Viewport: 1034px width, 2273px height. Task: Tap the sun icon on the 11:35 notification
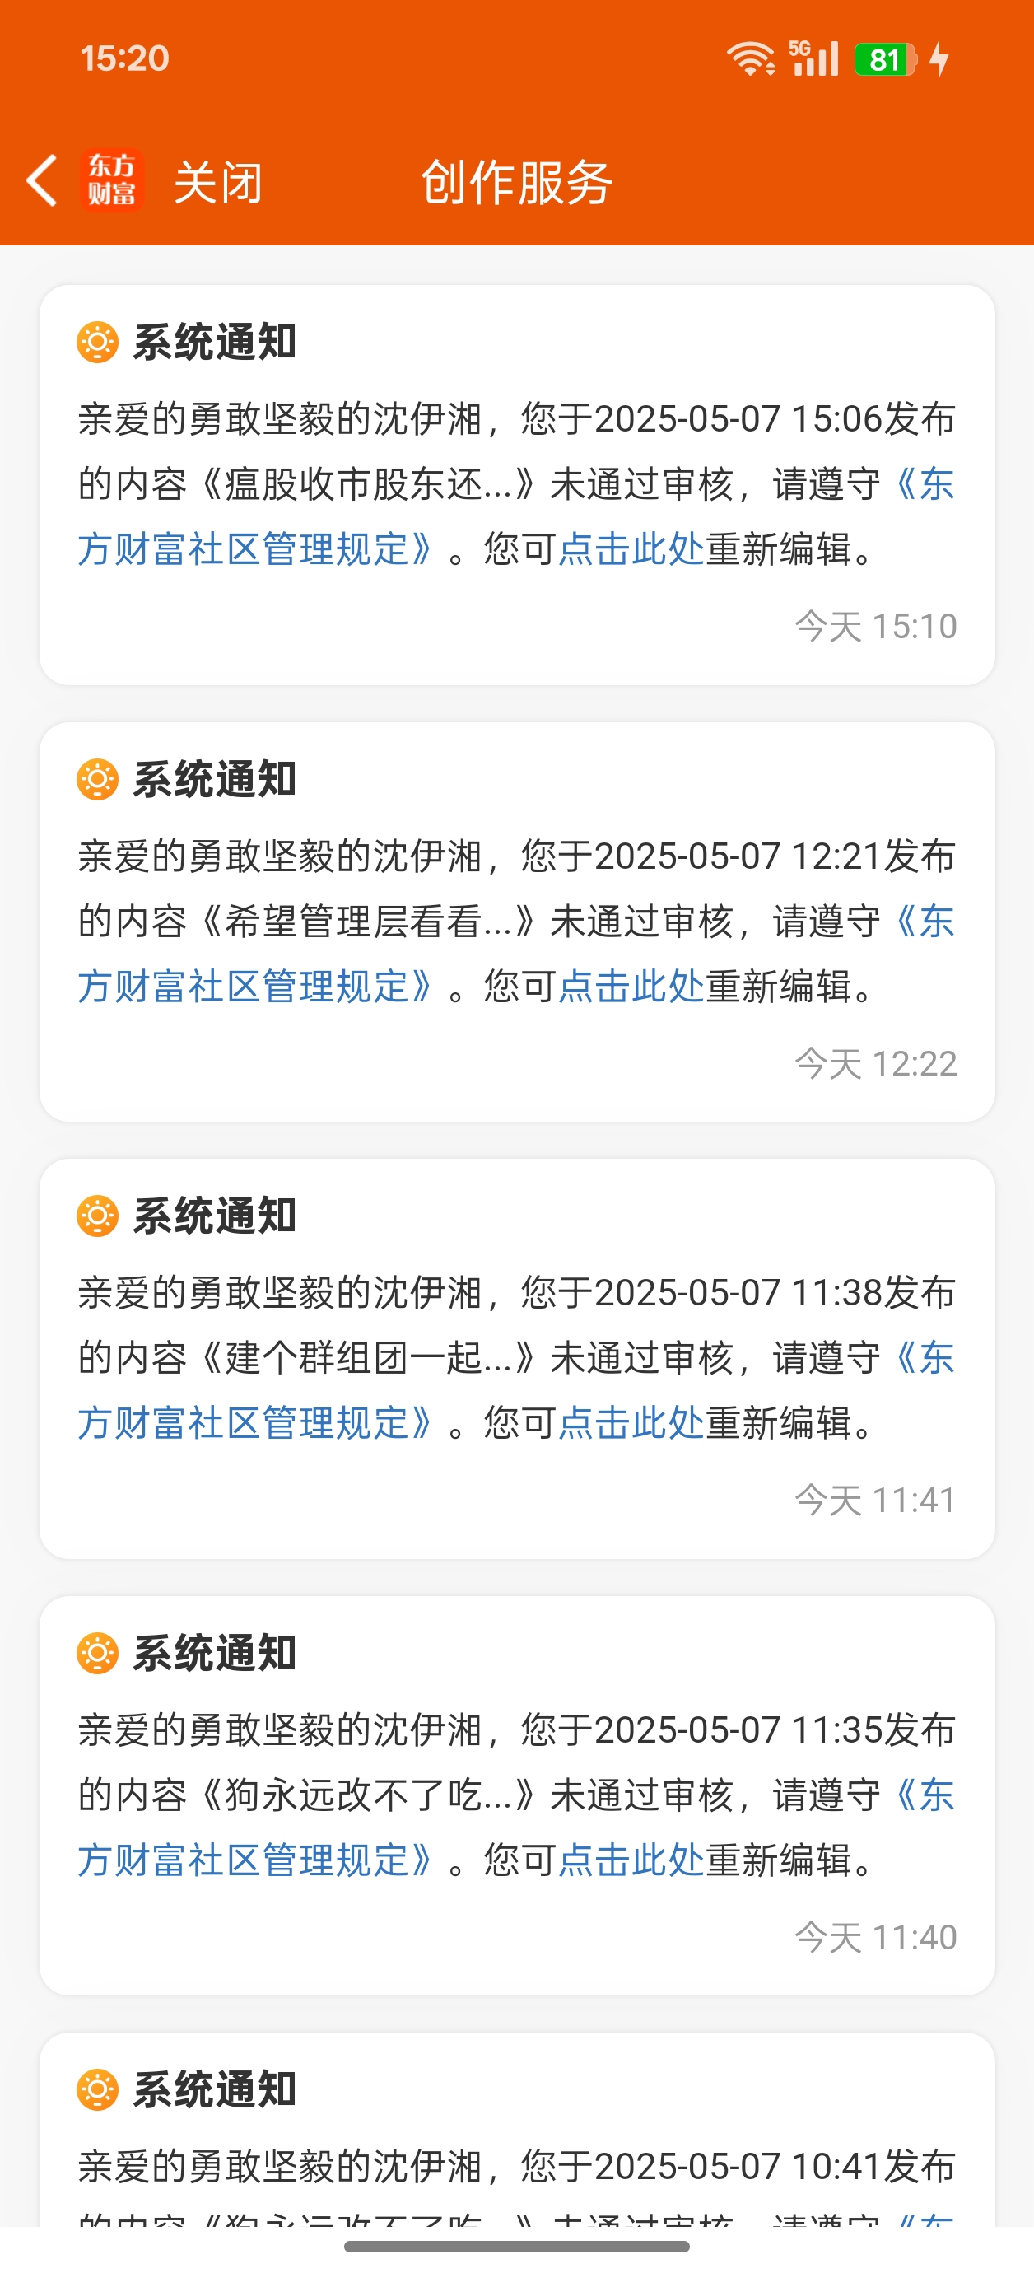pos(98,1653)
